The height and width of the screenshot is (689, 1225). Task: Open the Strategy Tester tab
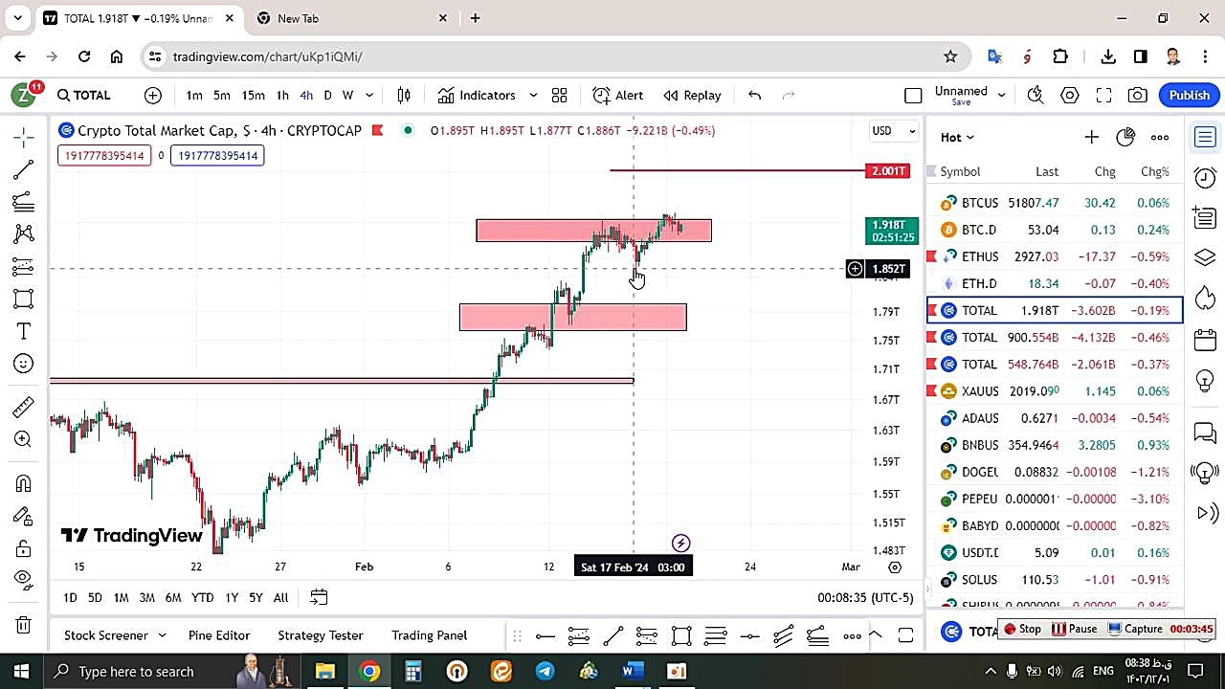[x=321, y=635]
